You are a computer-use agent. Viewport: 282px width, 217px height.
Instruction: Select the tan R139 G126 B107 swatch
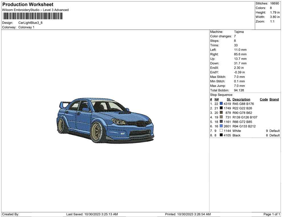click(221, 117)
